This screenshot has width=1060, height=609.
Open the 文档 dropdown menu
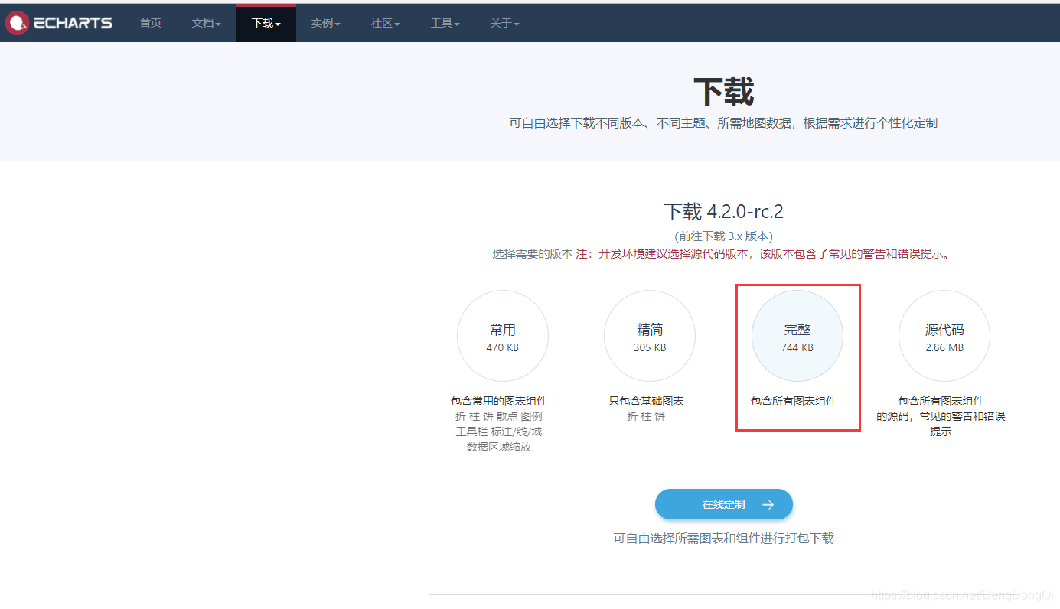click(207, 23)
